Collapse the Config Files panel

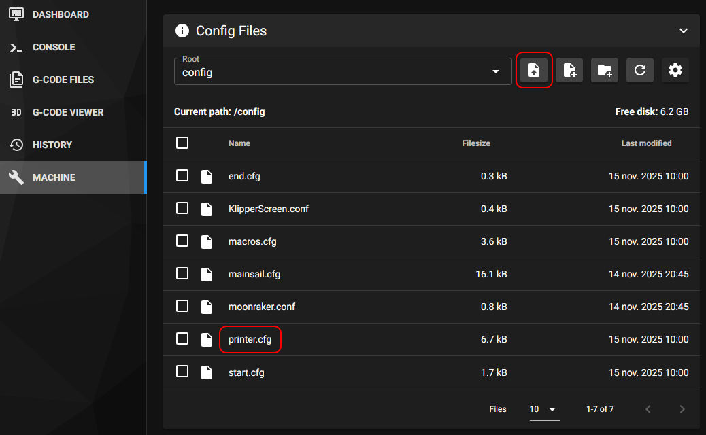[684, 31]
